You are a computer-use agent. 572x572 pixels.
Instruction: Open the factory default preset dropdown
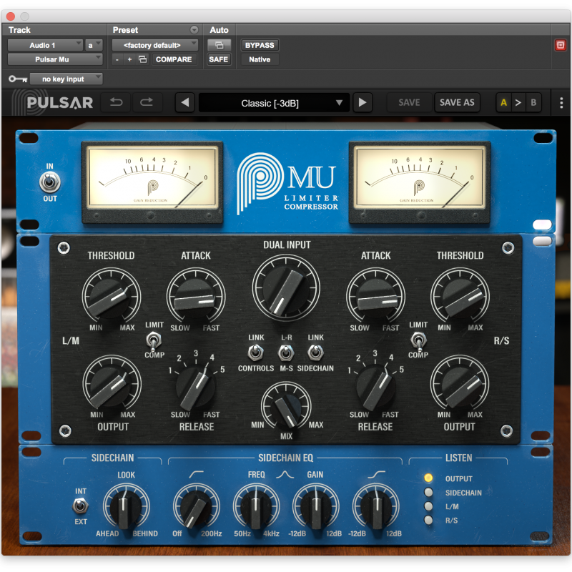click(155, 45)
